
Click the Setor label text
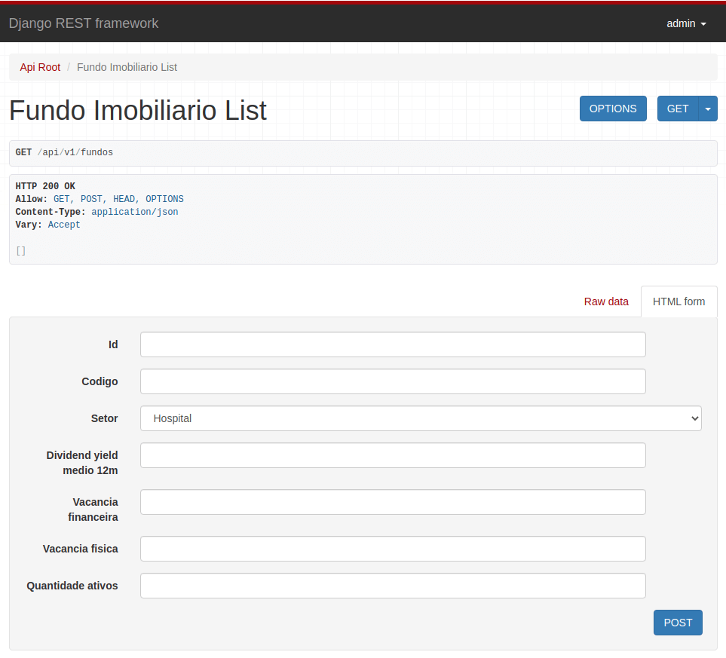tap(104, 418)
